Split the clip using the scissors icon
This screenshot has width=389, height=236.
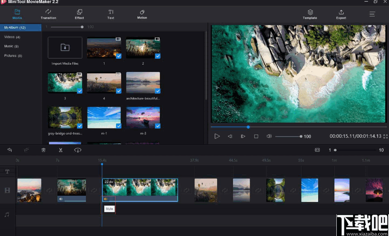pyautogui.click(x=60, y=150)
